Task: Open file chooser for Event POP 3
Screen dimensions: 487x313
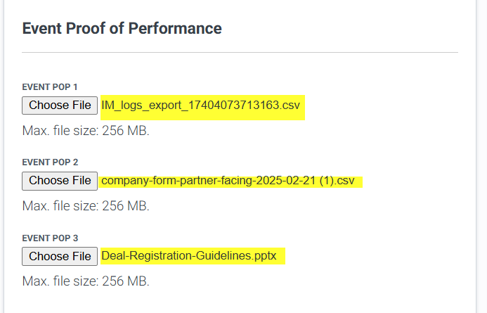Action: (x=60, y=256)
